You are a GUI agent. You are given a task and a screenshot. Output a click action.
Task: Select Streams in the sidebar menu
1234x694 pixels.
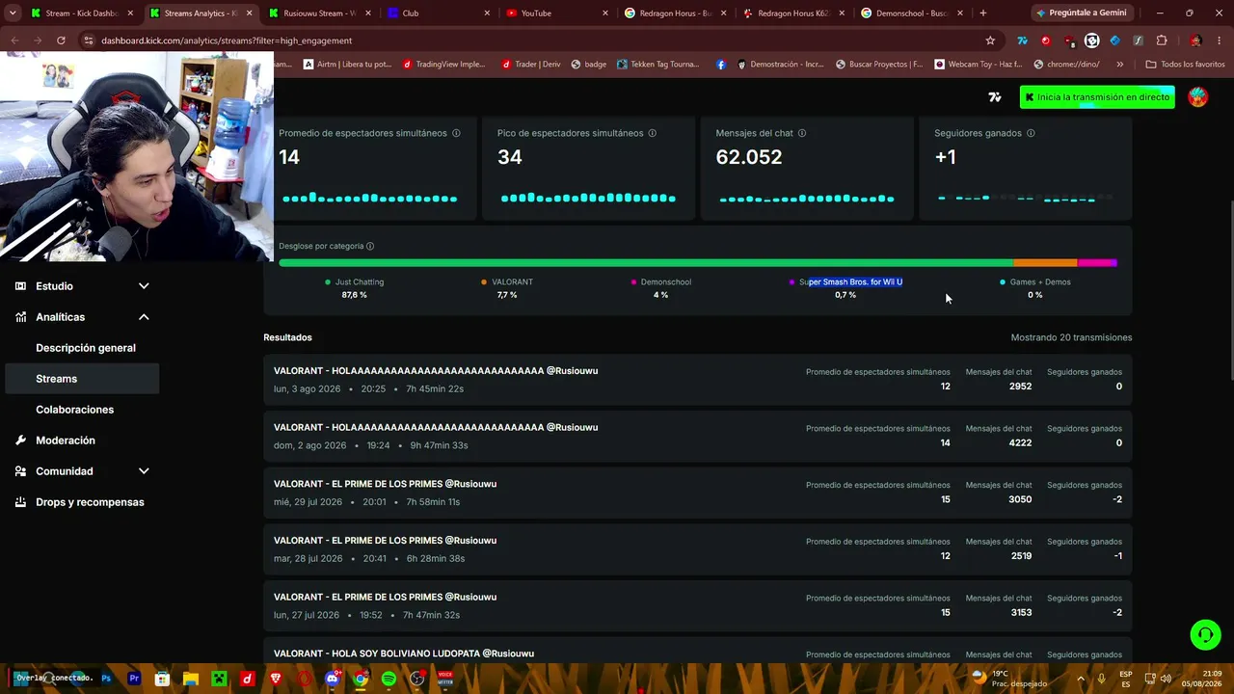[x=82, y=379]
